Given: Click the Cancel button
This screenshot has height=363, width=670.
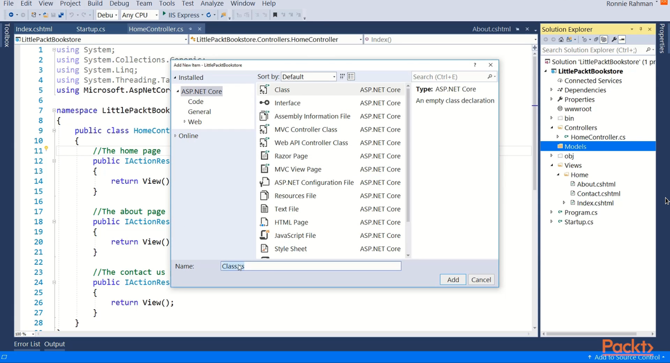Looking at the screenshot, I should pos(481,280).
